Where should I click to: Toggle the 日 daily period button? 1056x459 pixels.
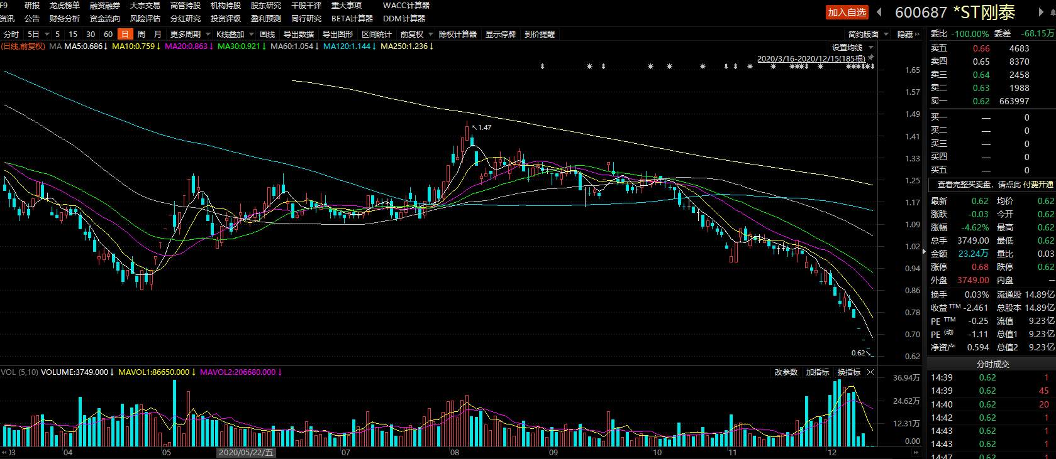click(x=125, y=35)
